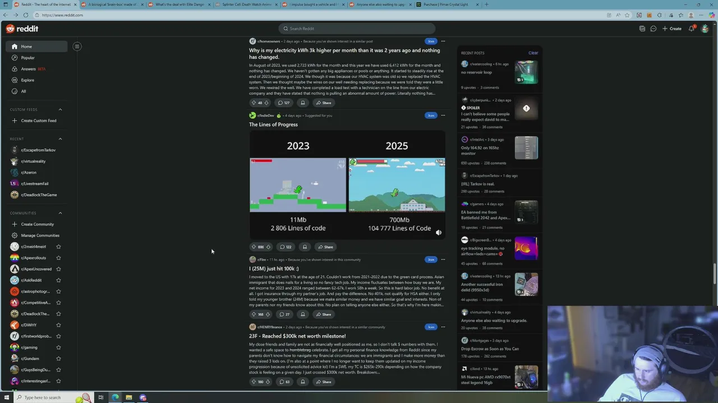Join r/Fire community
Image resolution: width=718 pixels, height=403 pixels.
pyautogui.click(x=431, y=259)
